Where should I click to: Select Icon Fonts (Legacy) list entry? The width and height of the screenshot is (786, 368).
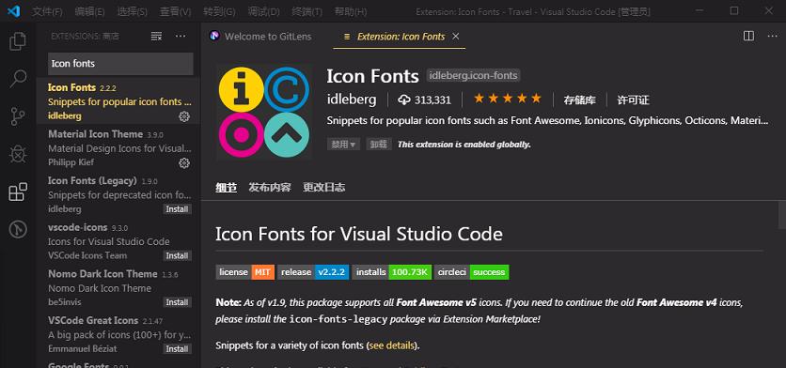[x=118, y=194]
